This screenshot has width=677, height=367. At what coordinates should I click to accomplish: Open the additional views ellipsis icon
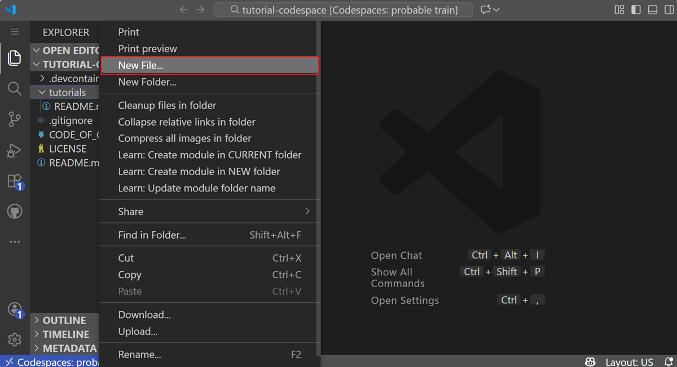pos(15,241)
